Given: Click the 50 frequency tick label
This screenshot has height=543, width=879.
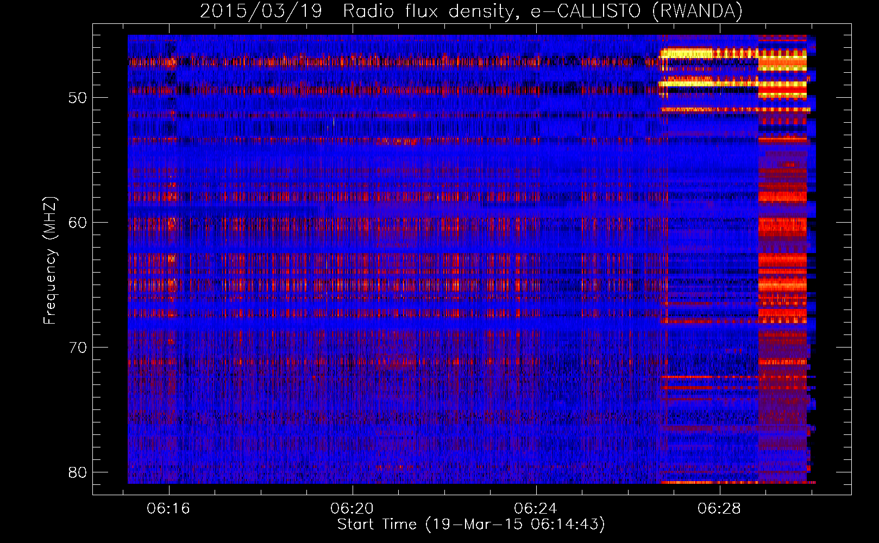Looking at the screenshot, I should pyautogui.click(x=78, y=98).
